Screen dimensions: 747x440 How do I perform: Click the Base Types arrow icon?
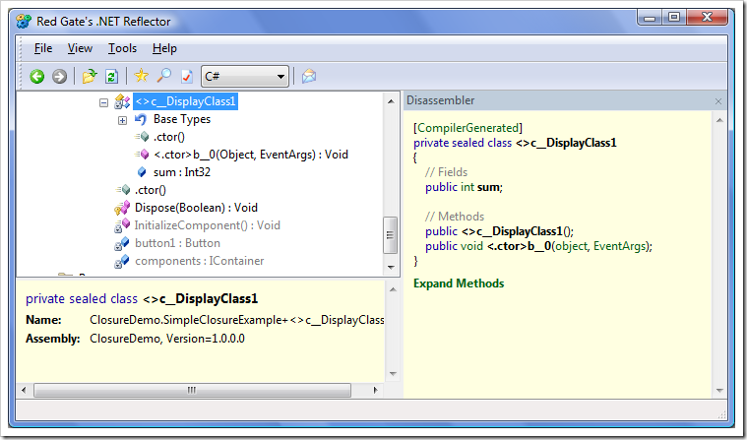[141, 119]
